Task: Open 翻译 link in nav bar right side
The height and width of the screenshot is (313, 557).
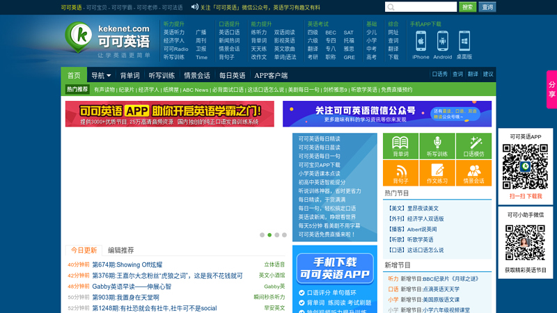Action: pyautogui.click(x=473, y=74)
